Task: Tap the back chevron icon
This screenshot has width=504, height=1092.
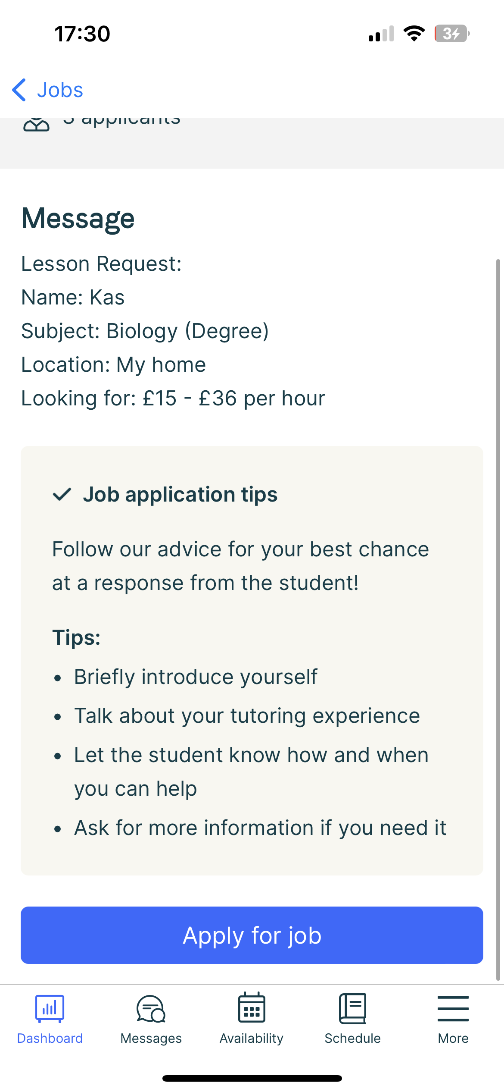Action: pyautogui.click(x=19, y=90)
